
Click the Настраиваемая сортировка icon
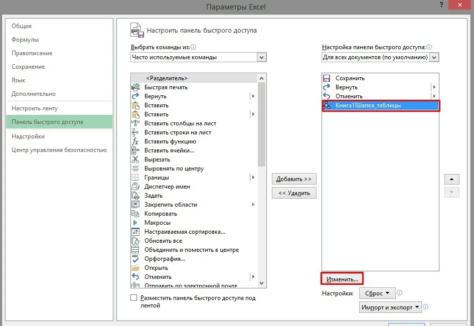click(x=135, y=232)
